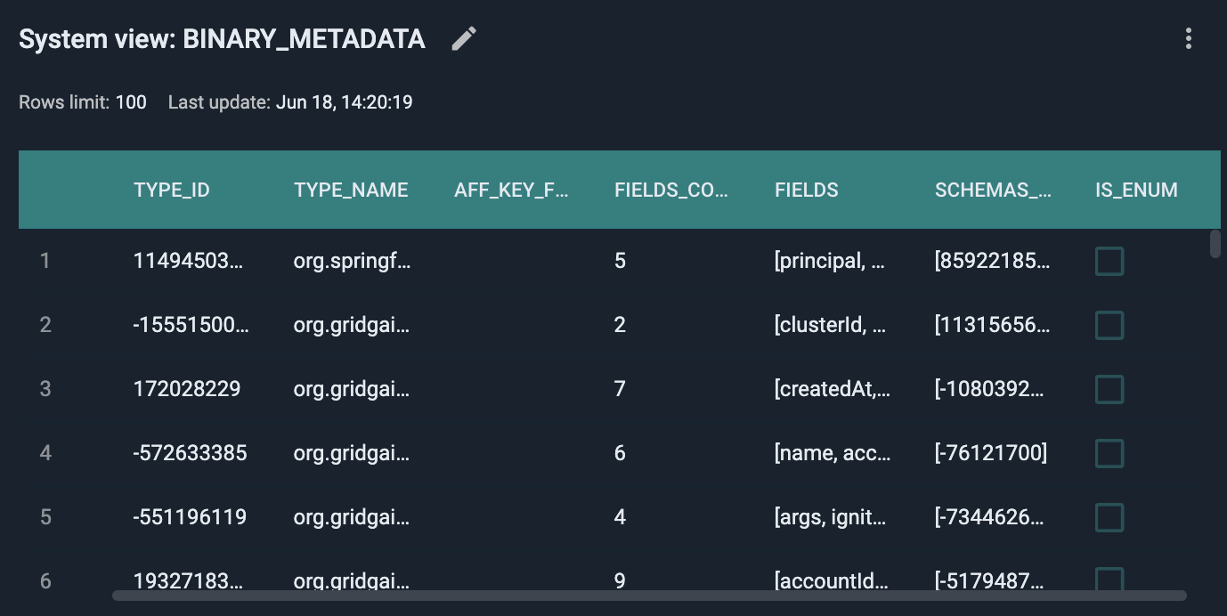Open the three-dot options menu

pos(1188,38)
